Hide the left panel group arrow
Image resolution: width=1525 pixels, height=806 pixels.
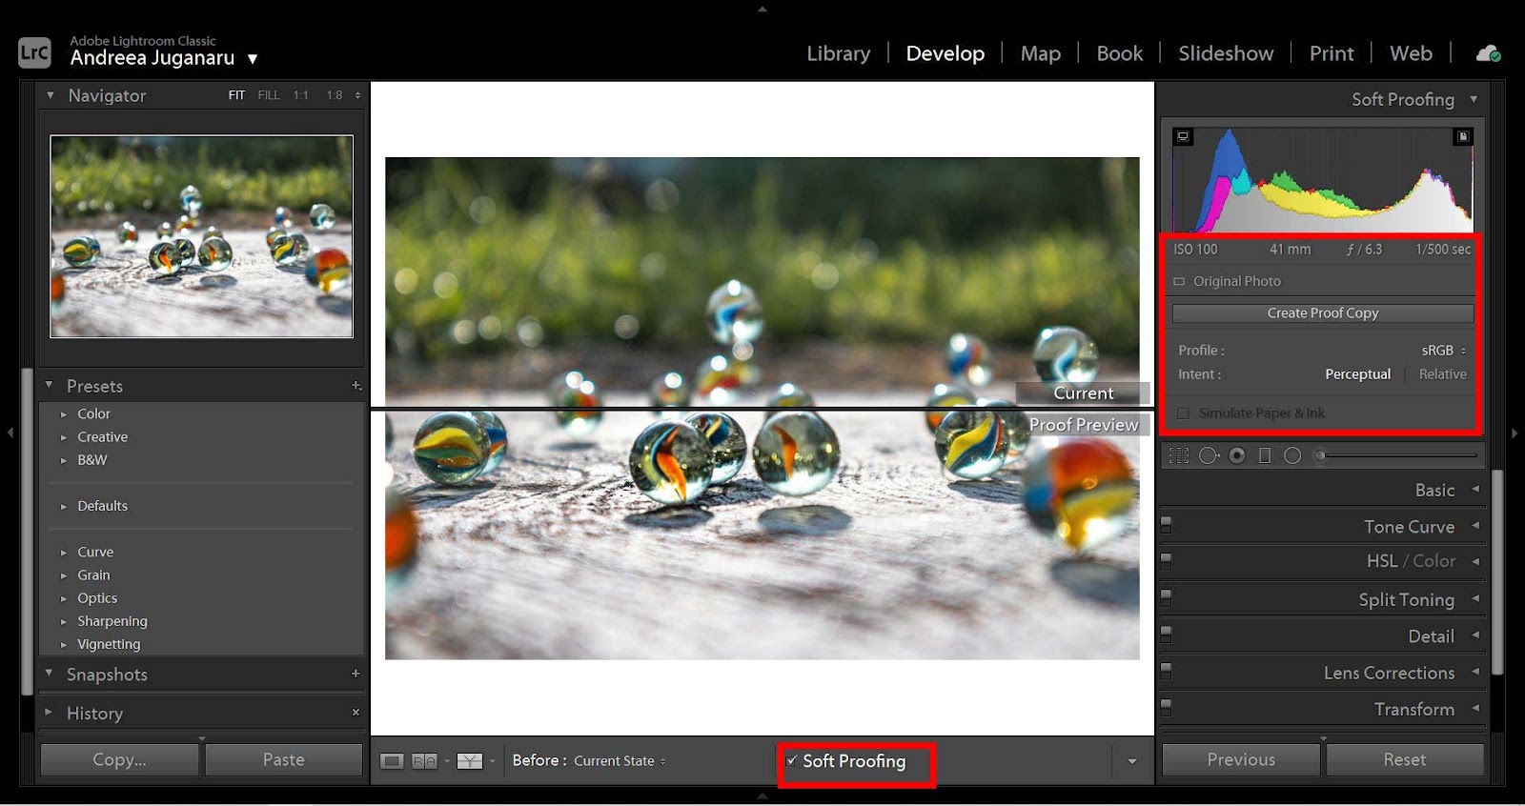pyautogui.click(x=10, y=433)
